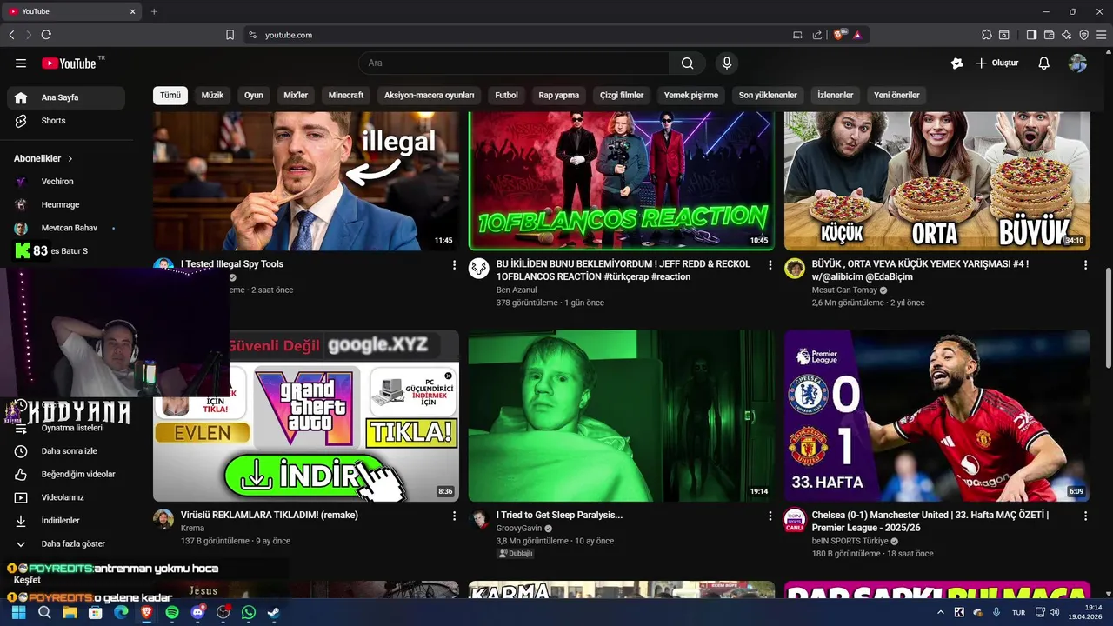The width and height of the screenshot is (1113, 626).
Task: Click the Oluştur create button
Action: tap(996, 63)
